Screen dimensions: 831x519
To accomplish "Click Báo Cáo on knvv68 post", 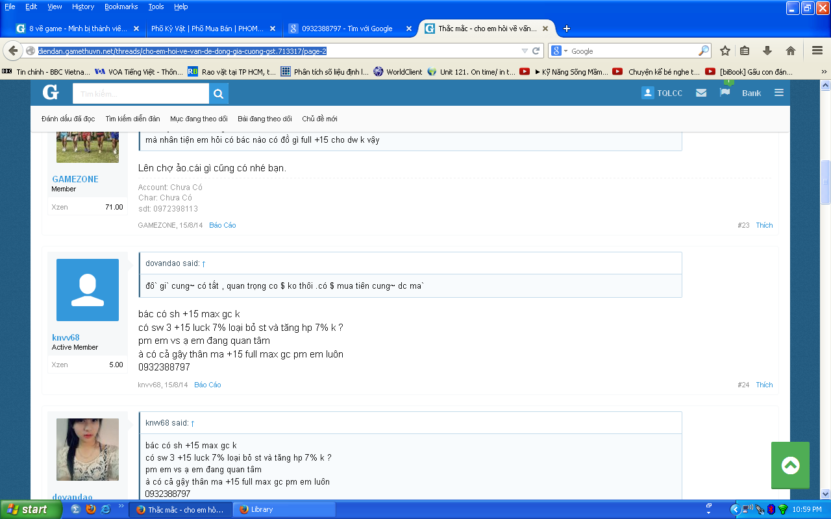I will click(x=208, y=385).
